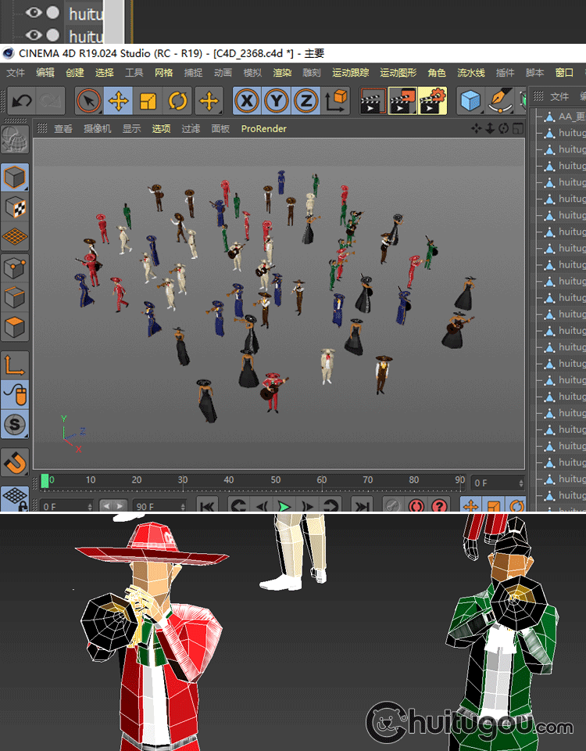
Task: Select the Scale tool
Action: [148, 101]
